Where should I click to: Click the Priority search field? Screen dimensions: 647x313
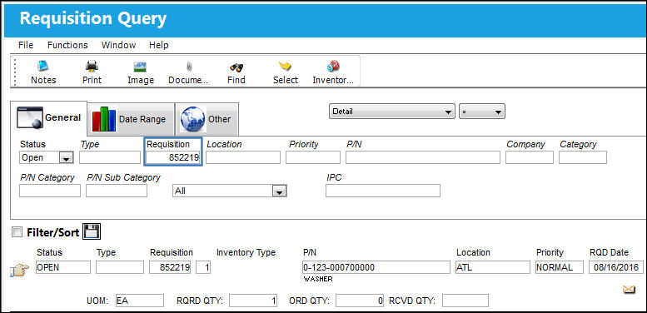pos(313,157)
